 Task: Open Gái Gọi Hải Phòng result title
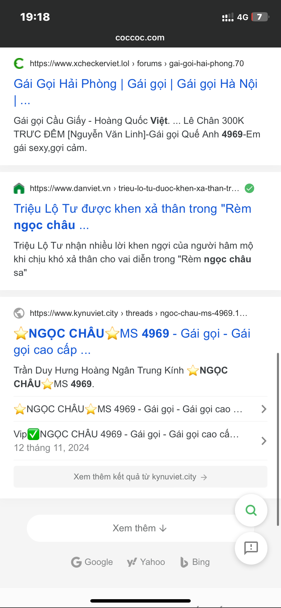tap(135, 92)
